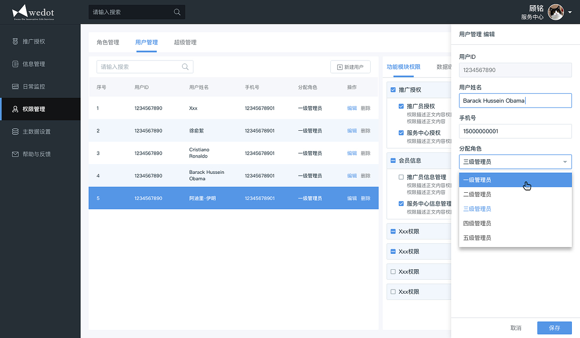Click the 新建用户 button
This screenshot has height=338, width=580.
350,66
